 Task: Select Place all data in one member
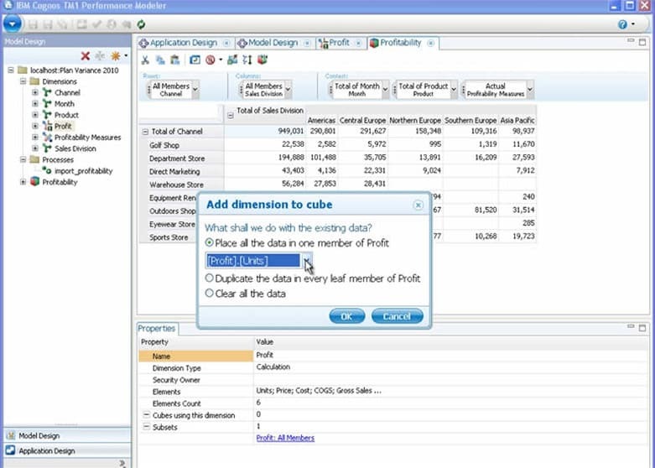click(x=210, y=243)
